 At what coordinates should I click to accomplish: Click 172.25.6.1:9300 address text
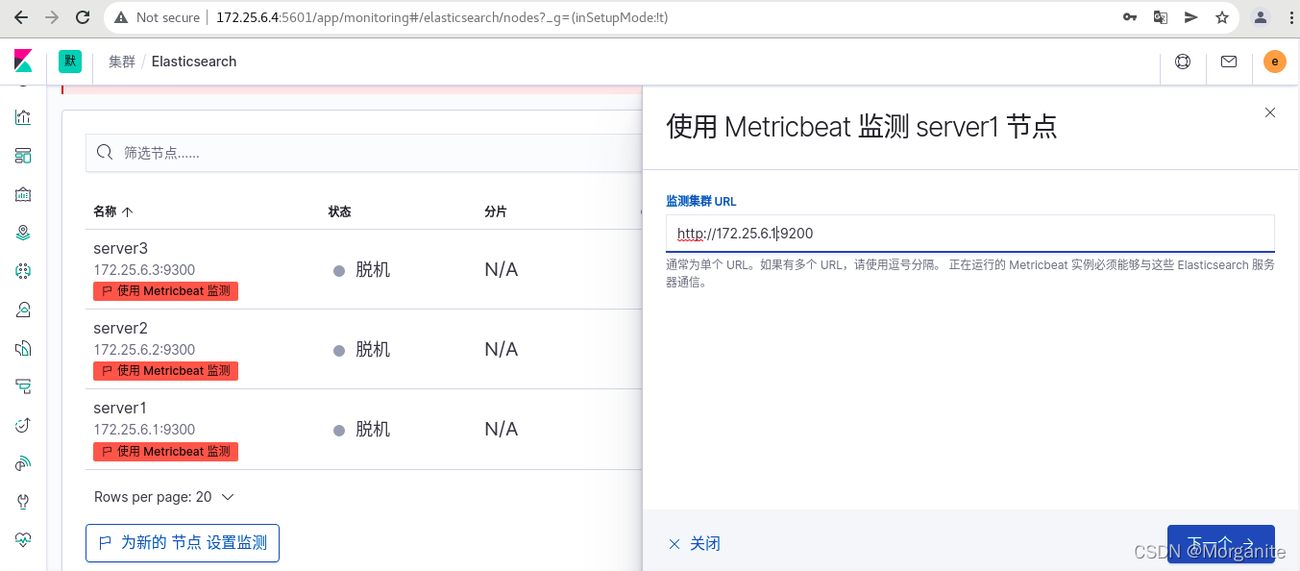(x=144, y=430)
